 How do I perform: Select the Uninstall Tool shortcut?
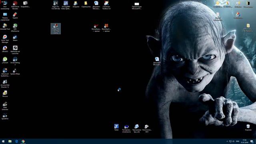click(5, 27)
